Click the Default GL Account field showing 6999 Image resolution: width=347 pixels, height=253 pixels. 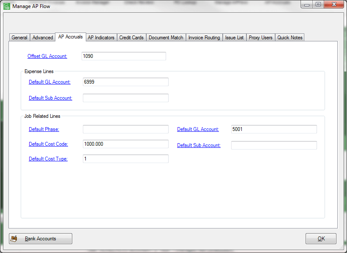coord(126,82)
